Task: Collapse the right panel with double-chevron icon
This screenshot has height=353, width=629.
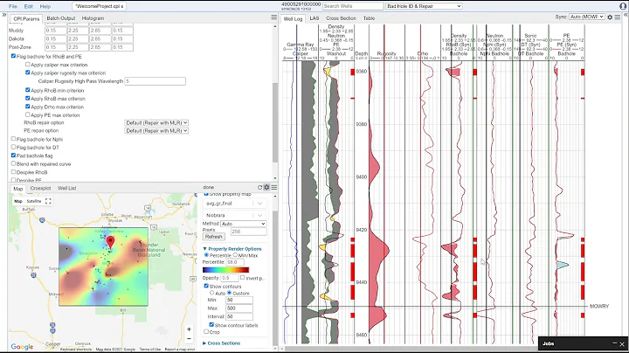Action: 626,15
